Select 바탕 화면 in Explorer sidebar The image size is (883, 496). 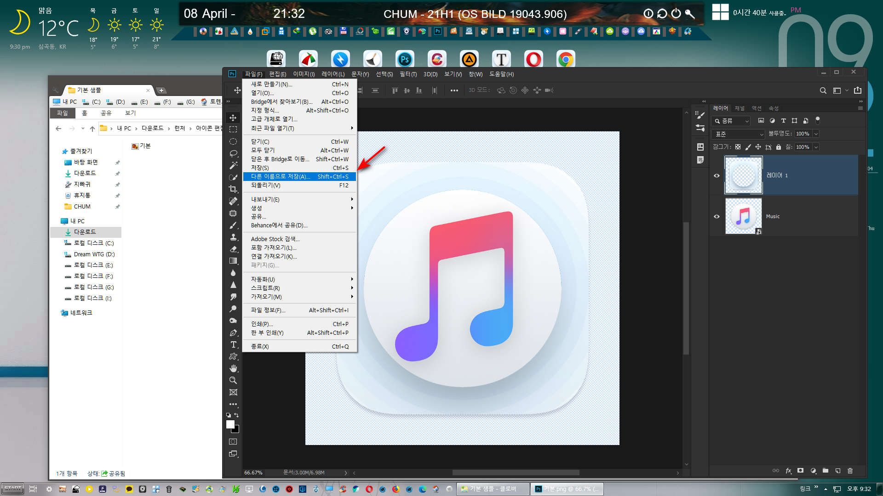[x=86, y=162]
